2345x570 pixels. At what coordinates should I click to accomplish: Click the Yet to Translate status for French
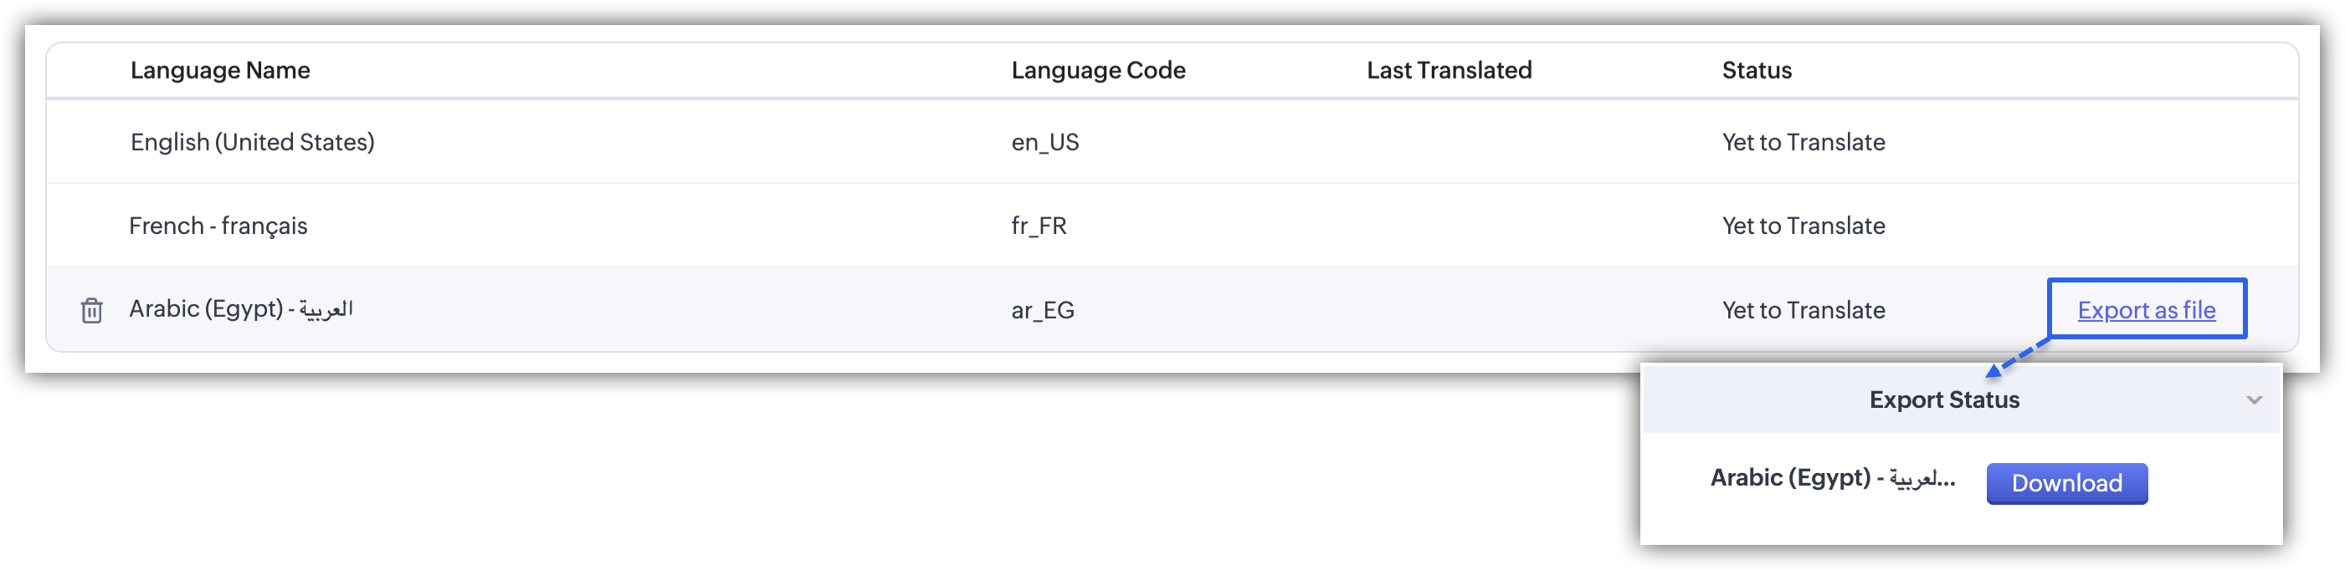[x=1803, y=226]
